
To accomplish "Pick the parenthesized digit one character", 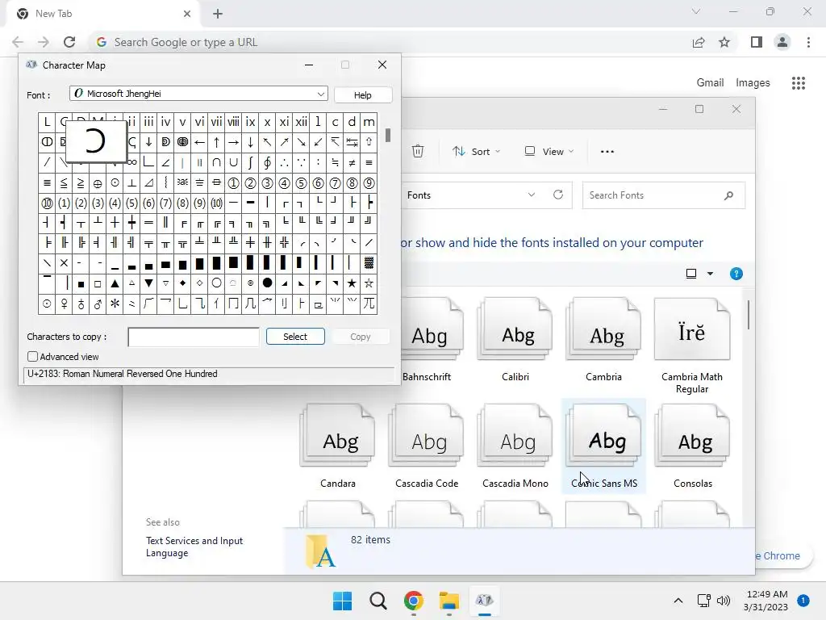I will click(64, 203).
